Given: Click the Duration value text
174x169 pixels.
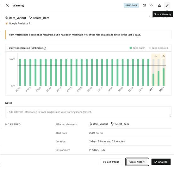Looking at the screenshot, I should (x=107, y=141).
